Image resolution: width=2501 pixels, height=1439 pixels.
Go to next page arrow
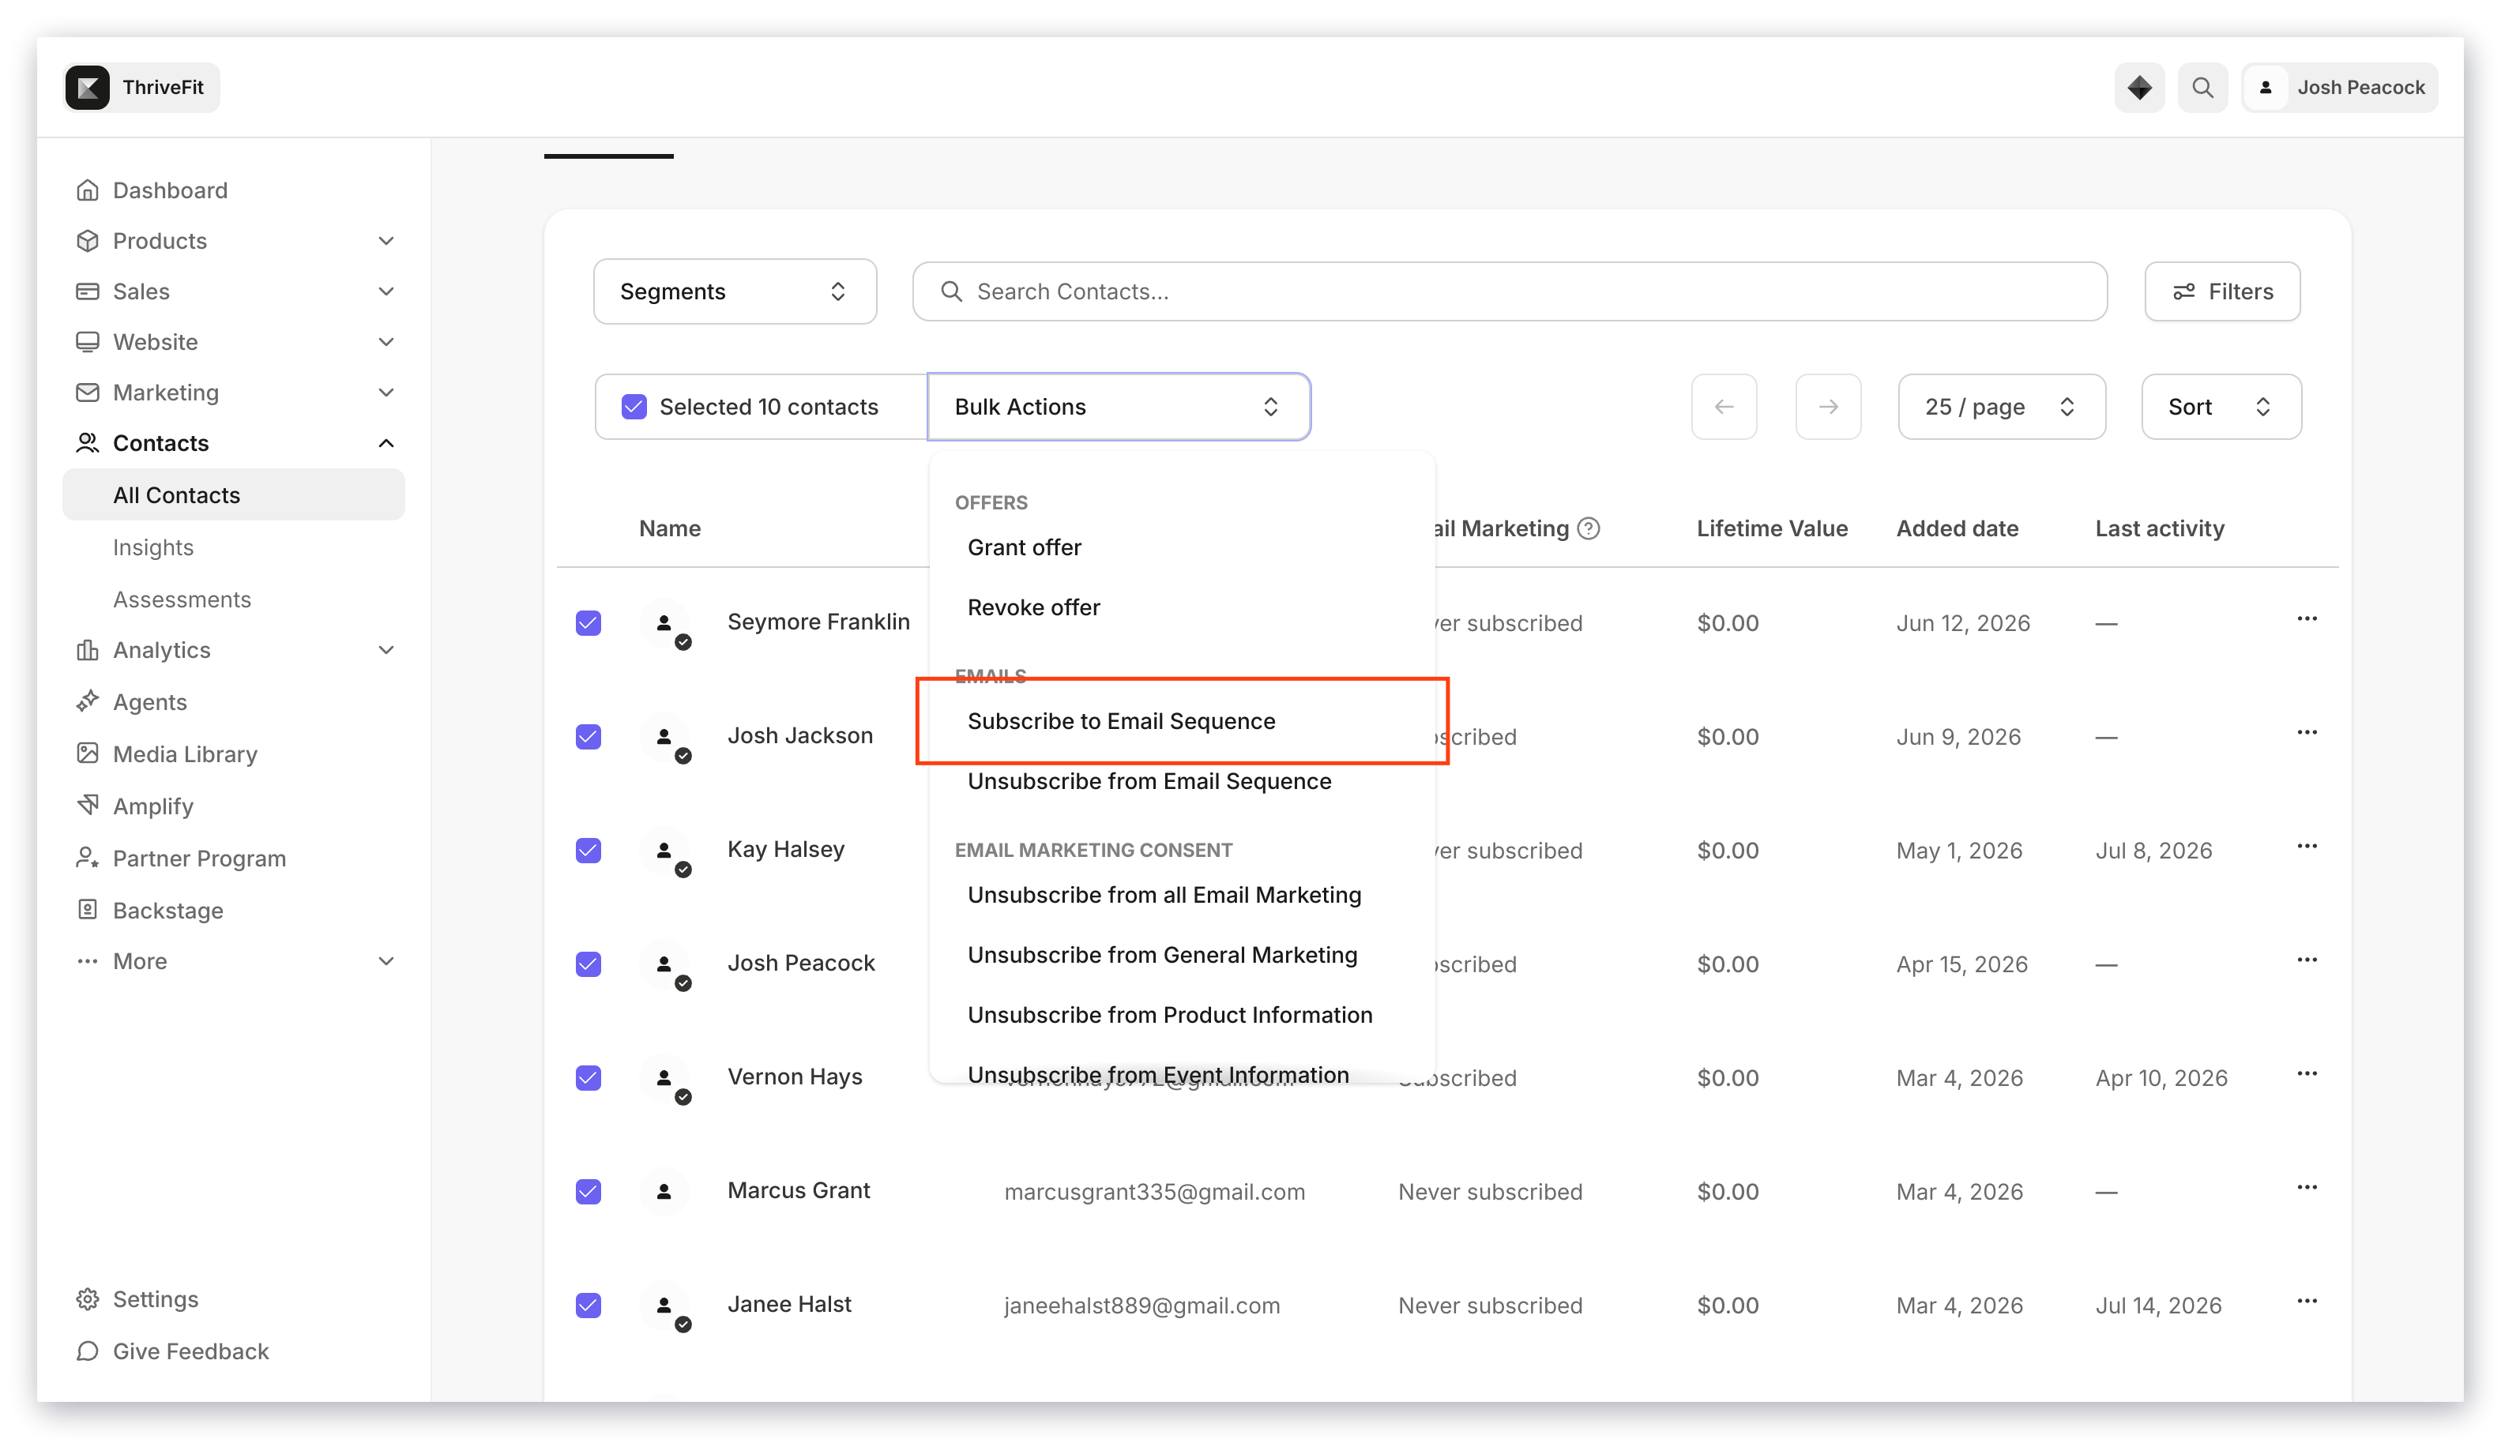coord(1828,406)
